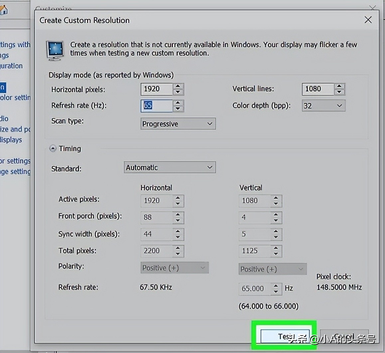Image resolution: width=385 pixels, height=353 pixels.
Task: Click the Refresh rate (Hz) 65 field
Action: point(157,106)
